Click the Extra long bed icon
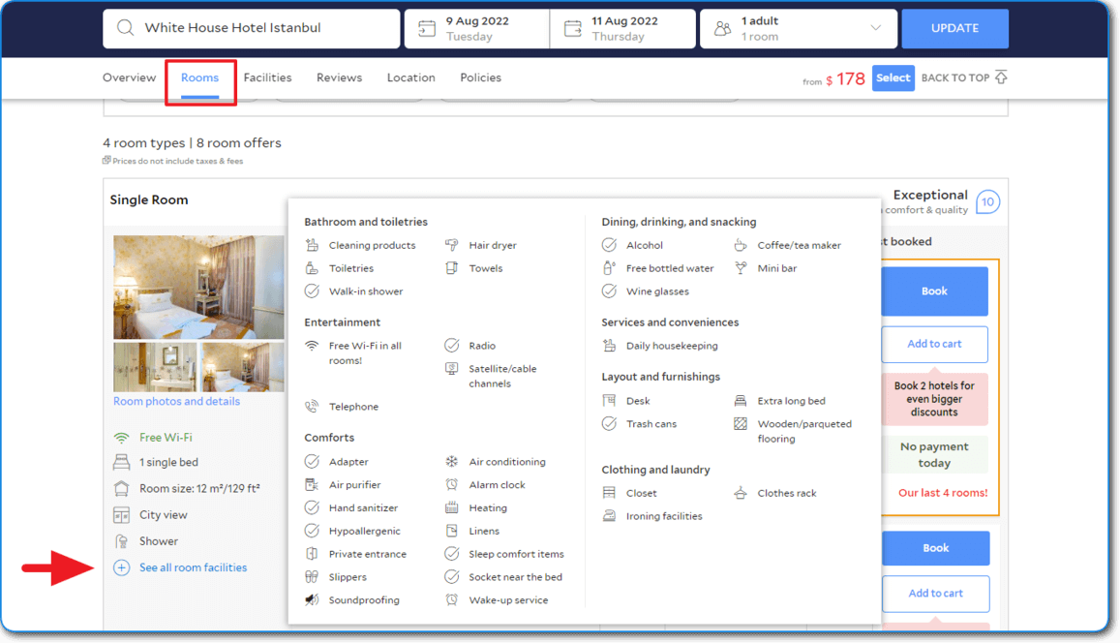This screenshot has width=1120, height=643. point(741,401)
